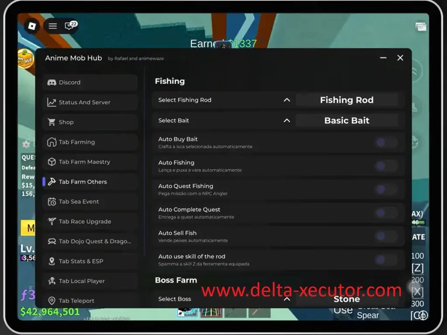Viewport: 447px width, 335px height.
Task: Enable Auto use skill of the rod
Action: [386, 260]
